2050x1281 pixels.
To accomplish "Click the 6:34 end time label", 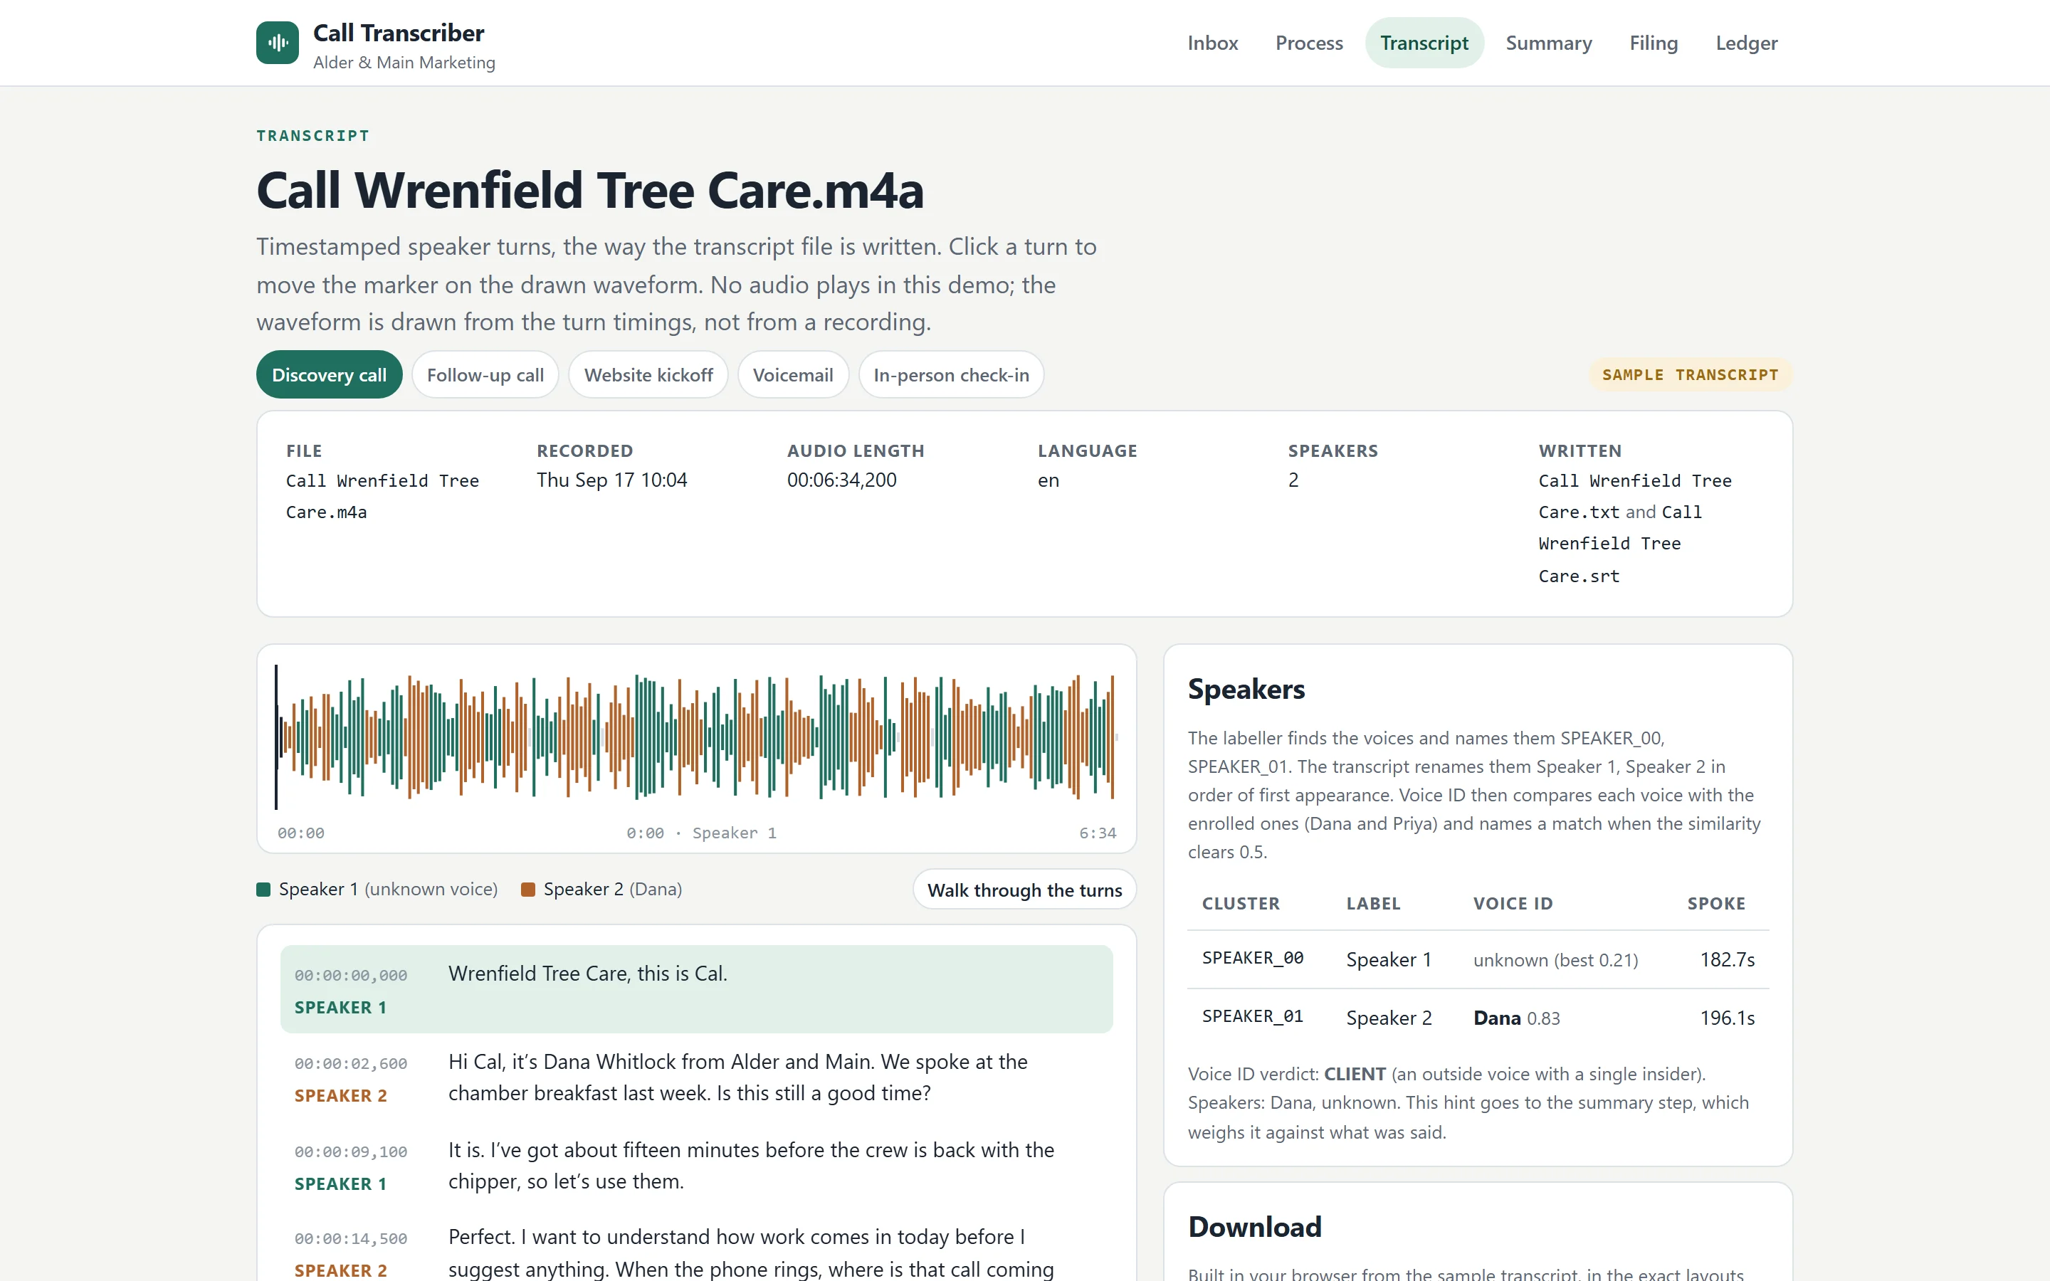I will (1097, 833).
